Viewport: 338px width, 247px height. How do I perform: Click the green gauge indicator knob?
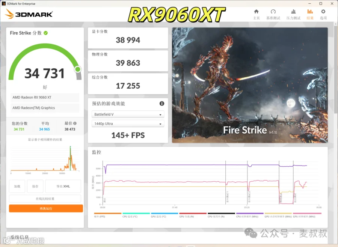[78, 69]
